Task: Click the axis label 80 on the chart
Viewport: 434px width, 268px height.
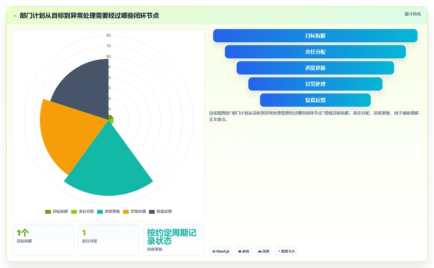Action: (108, 35)
